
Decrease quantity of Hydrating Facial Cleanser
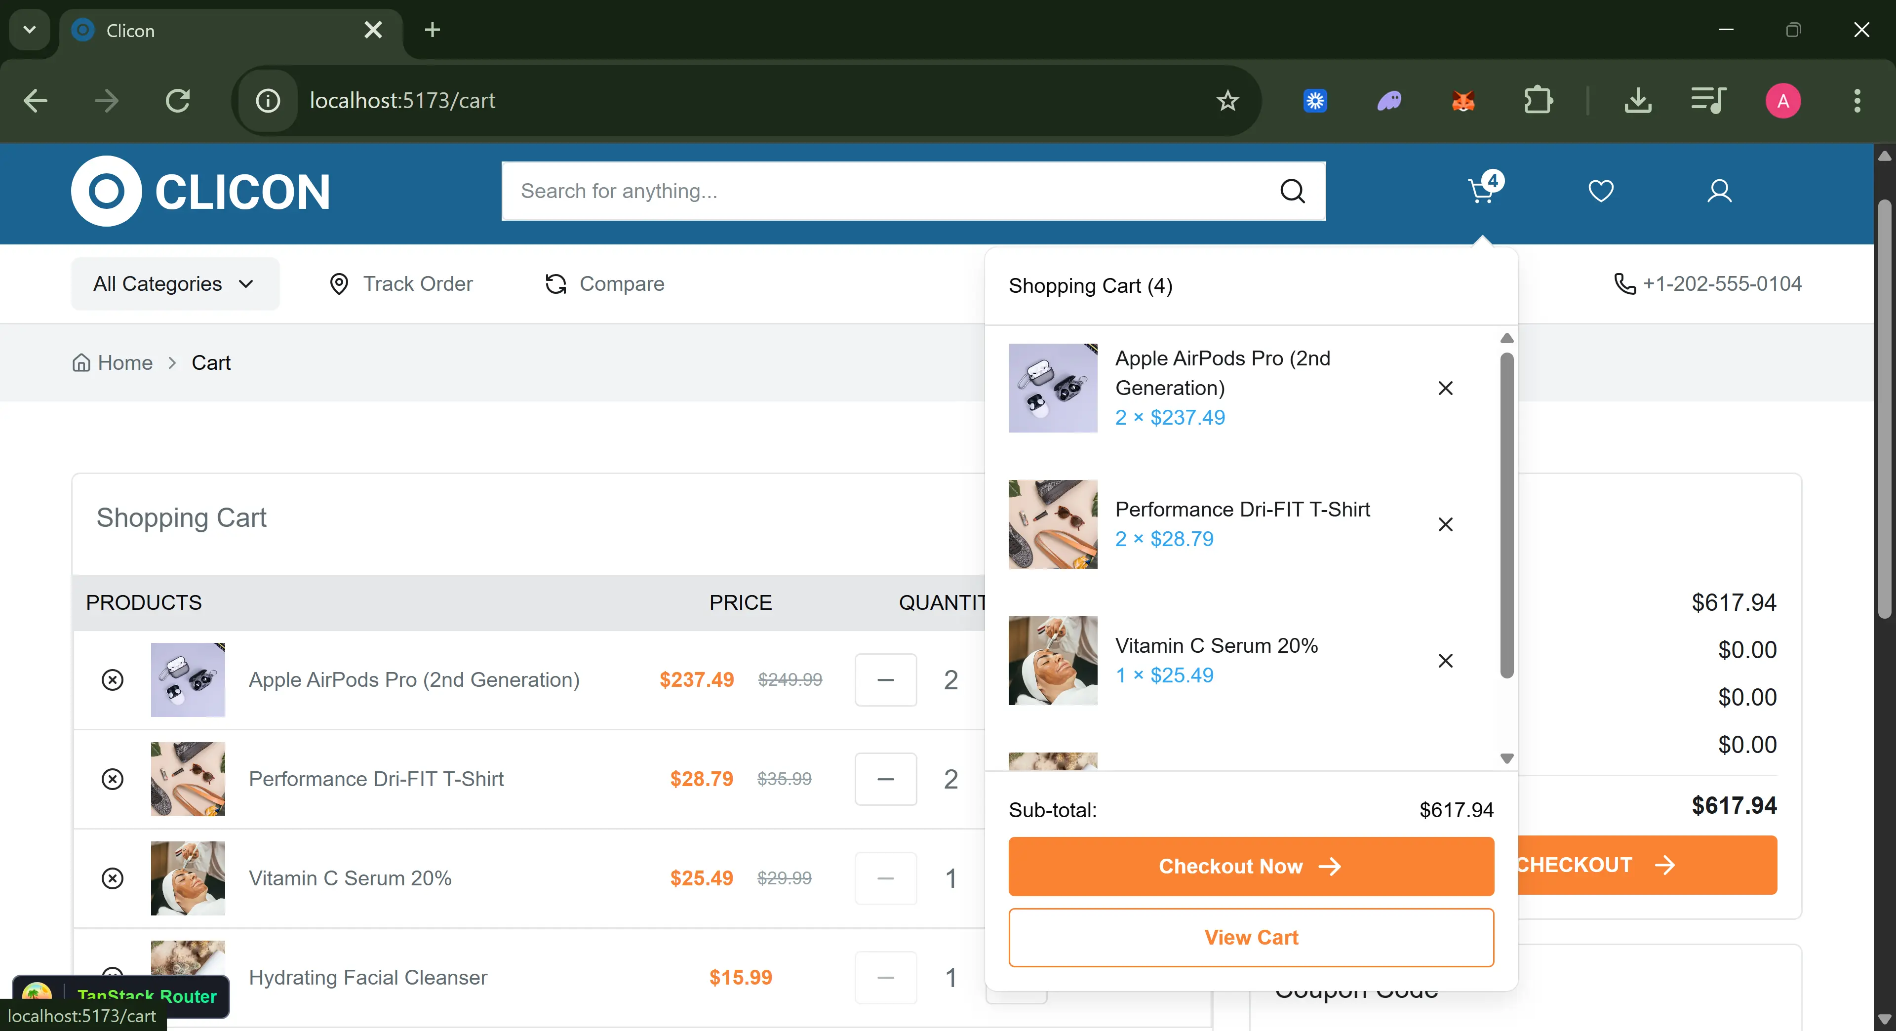pos(885,977)
